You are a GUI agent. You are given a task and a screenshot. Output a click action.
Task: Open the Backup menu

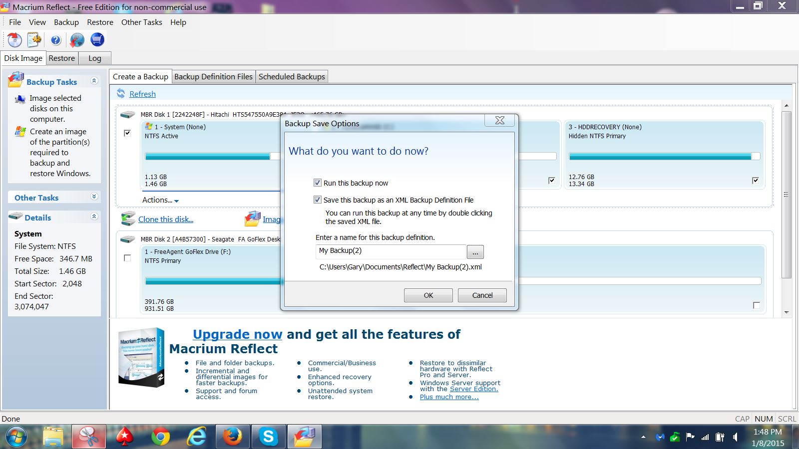point(66,22)
